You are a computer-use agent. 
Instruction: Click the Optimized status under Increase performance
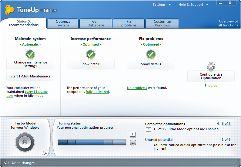91,44
